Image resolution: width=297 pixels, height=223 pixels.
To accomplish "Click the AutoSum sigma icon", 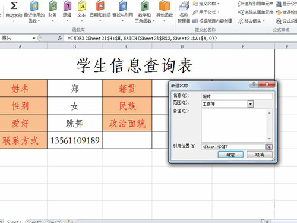I will tap(14, 5).
